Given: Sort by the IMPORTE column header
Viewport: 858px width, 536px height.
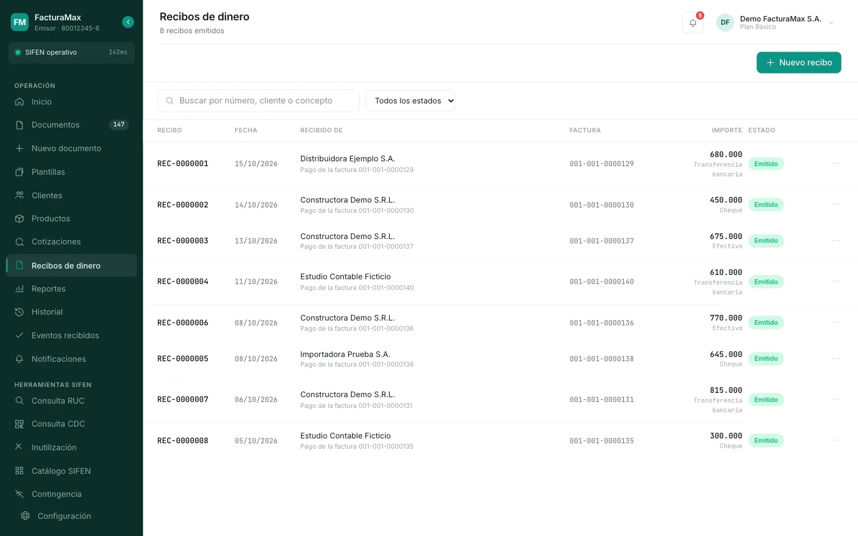Looking at the screenshot, I should 727,130.
